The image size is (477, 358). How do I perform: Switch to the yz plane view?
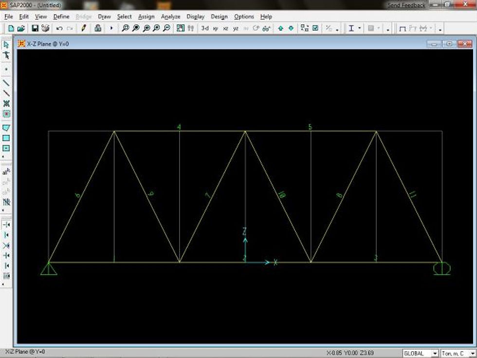point(236,28)
